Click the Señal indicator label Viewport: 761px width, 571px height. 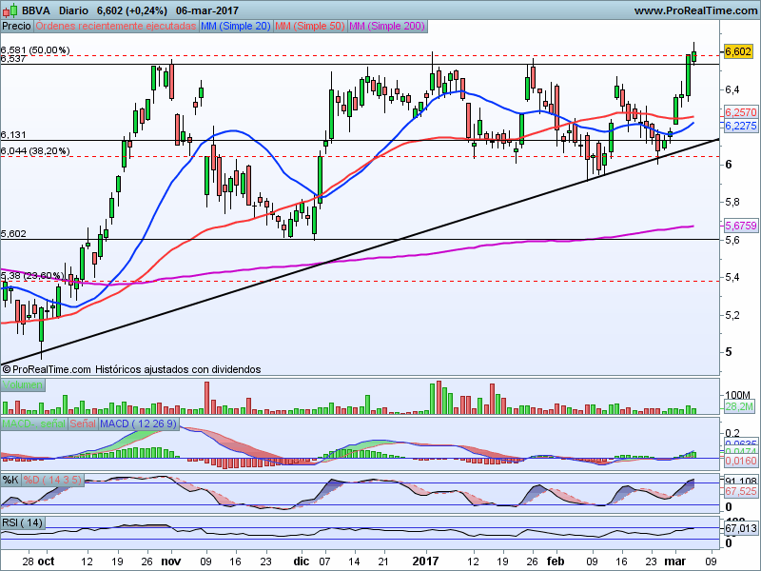[83, 423]
